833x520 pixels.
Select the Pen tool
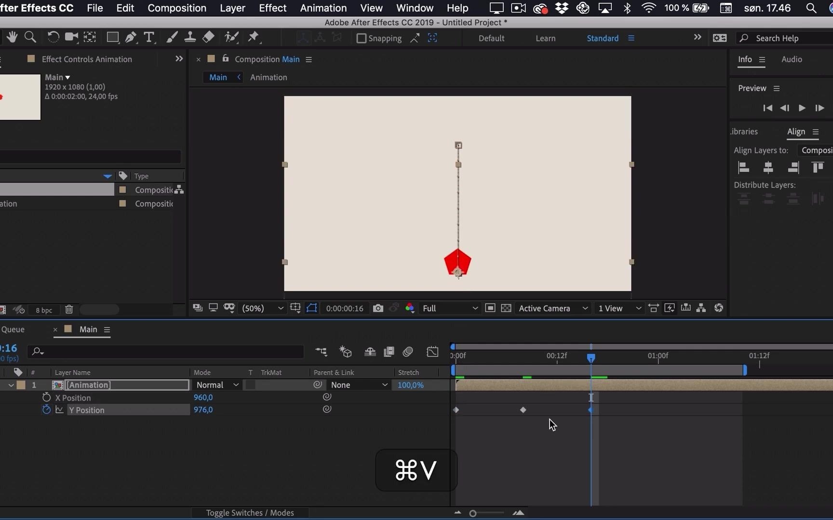coord(131,38)
